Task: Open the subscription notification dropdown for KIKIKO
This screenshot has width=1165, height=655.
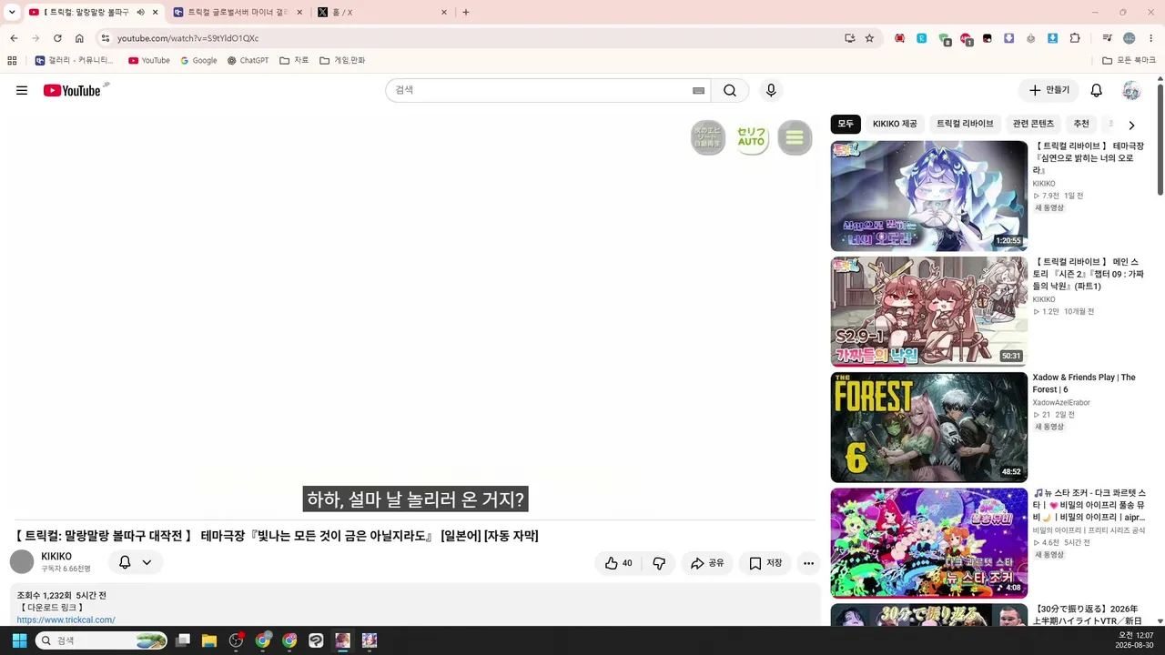Action: click(136, 562)
